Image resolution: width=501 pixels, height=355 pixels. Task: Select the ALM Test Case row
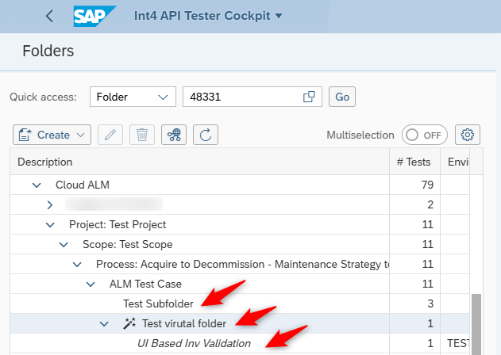tap(240, 284)
